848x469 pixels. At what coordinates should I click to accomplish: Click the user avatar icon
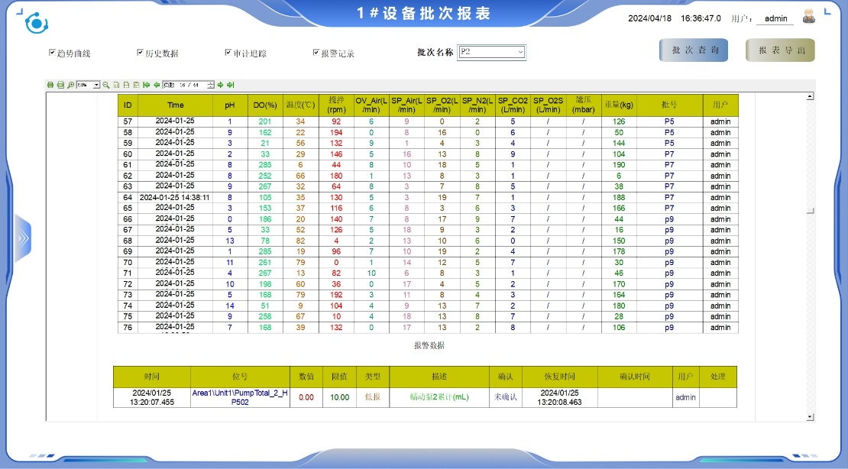coord(809,17)
